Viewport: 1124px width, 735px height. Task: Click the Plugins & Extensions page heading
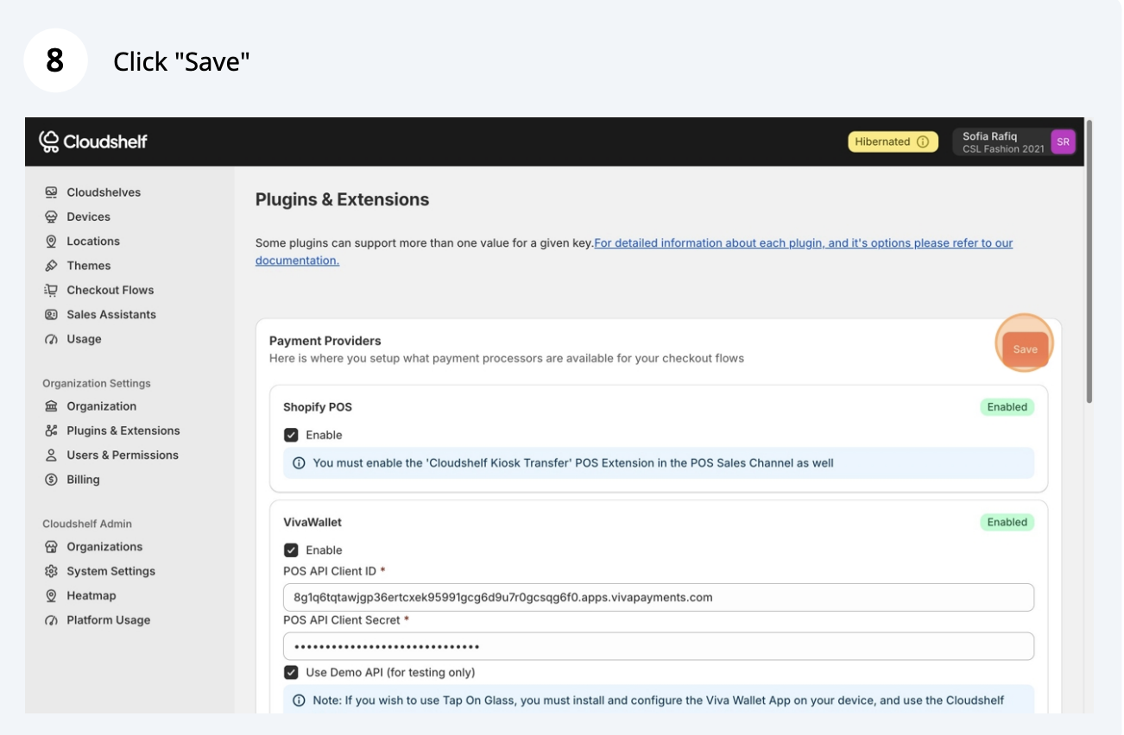(x=342, y=199)
